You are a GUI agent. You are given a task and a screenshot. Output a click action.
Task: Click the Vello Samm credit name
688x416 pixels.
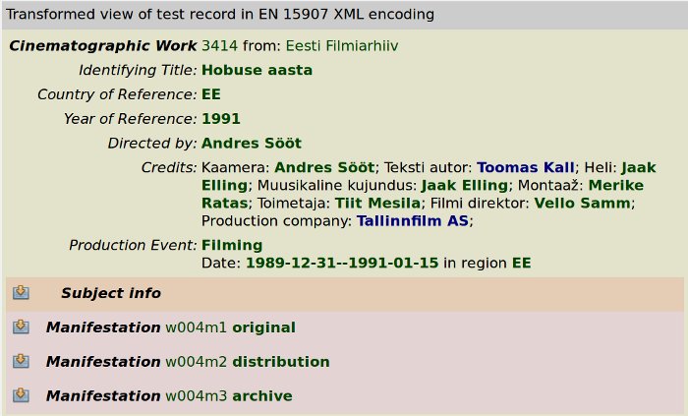click(x=582, y=204)
